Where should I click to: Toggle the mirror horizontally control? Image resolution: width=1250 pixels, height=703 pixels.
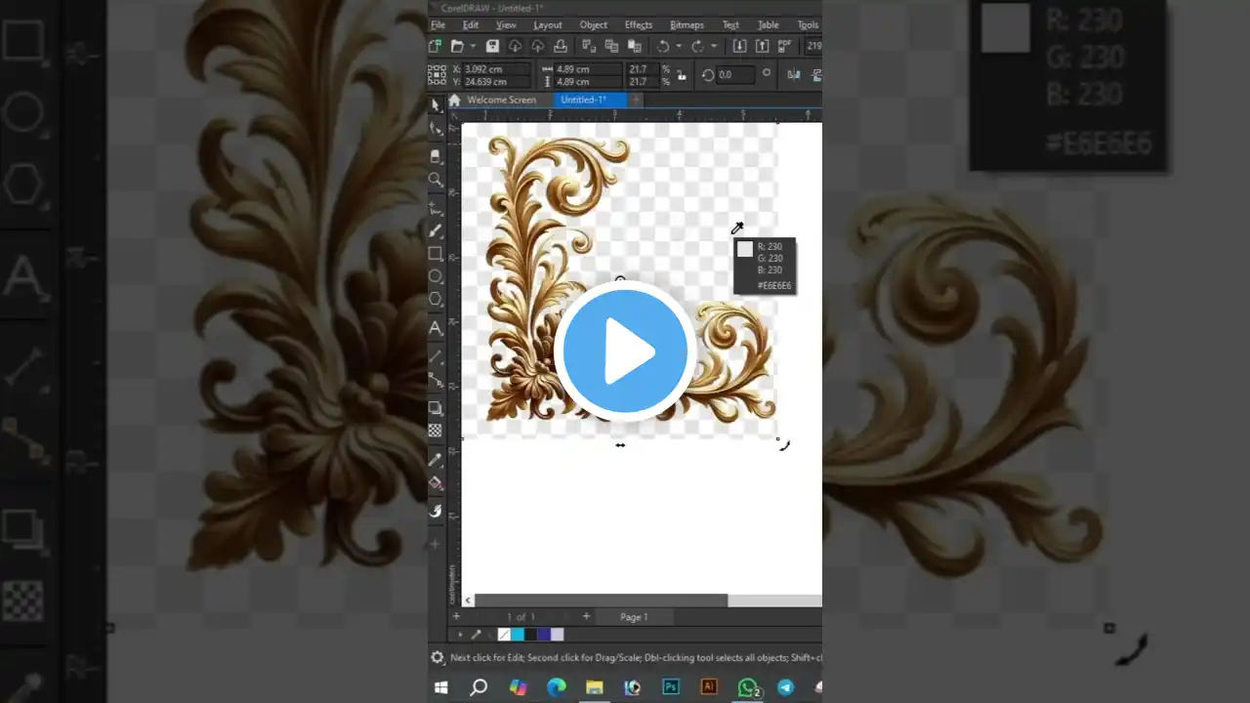(x=793, y=74)
